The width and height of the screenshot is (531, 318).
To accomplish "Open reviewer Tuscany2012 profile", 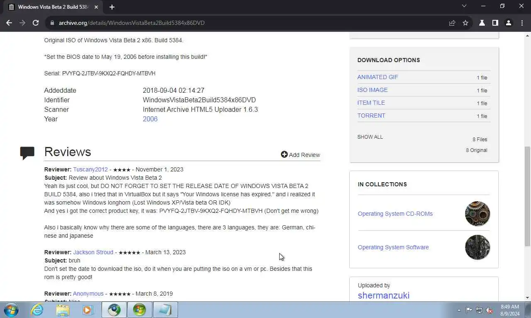I will click(90, 169).
